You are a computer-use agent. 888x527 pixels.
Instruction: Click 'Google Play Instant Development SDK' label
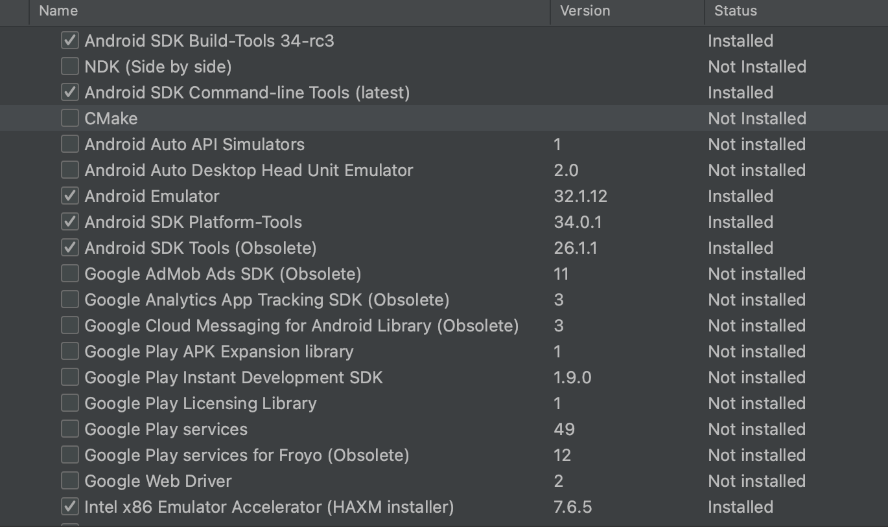234,377
